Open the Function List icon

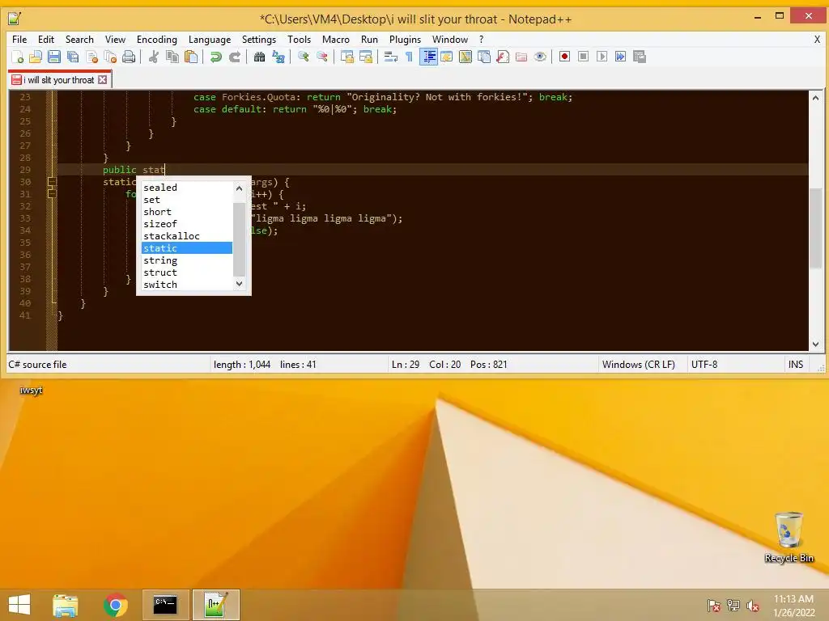[503, 57]
